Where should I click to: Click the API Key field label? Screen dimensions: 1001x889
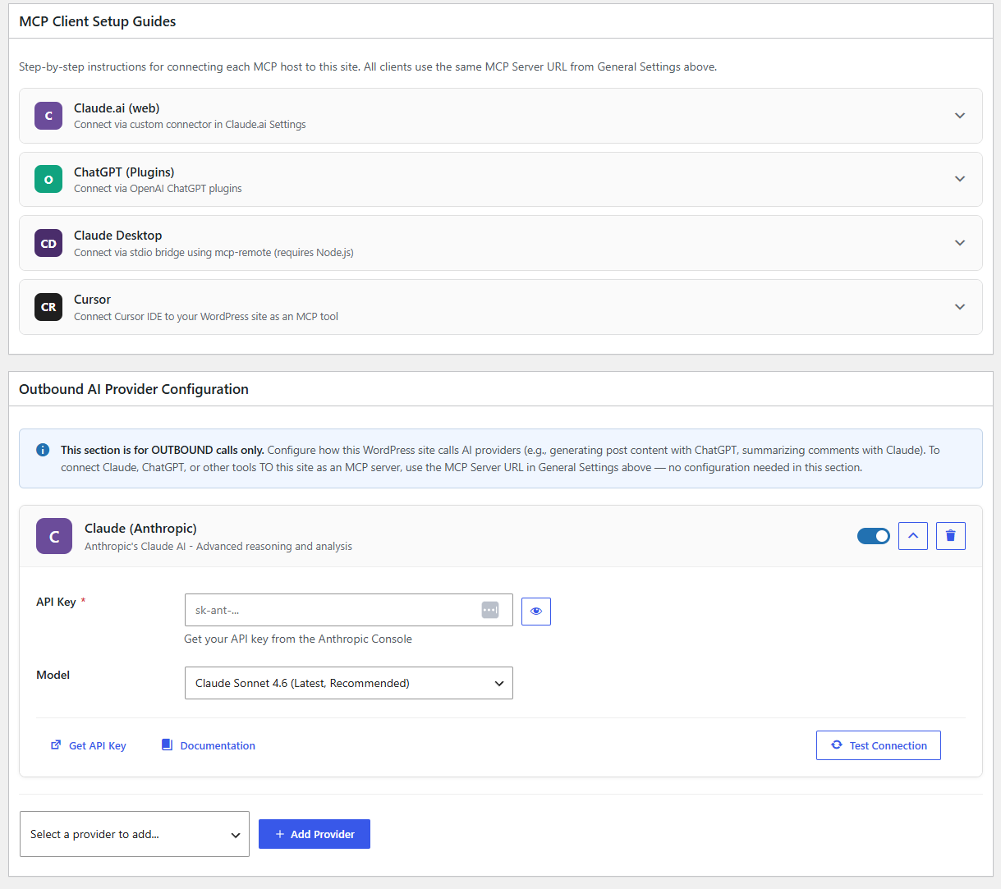coord(56,602)
